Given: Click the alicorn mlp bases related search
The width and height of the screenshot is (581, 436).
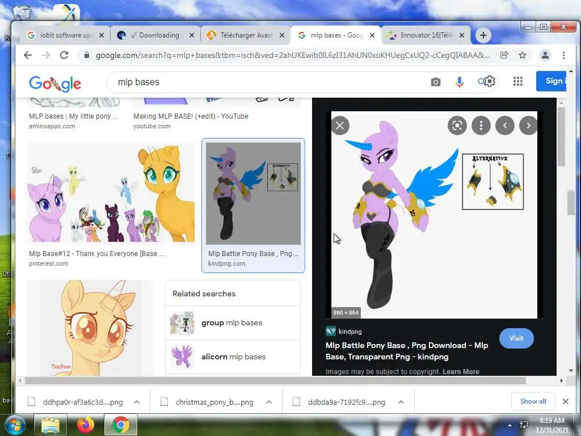Looking at the screenshot, I should point(233,357).
